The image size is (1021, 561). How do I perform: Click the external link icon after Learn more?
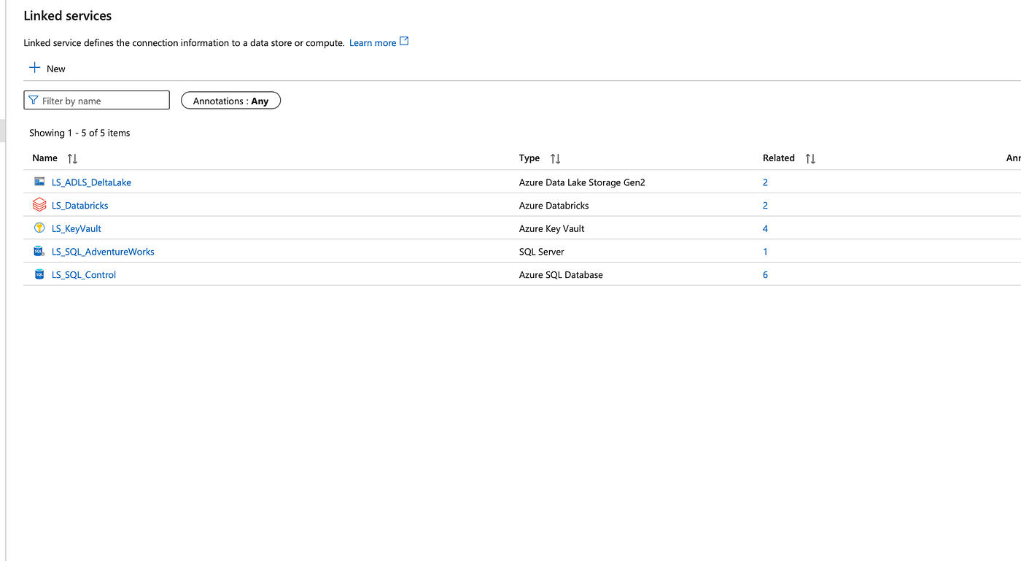(404, 42)
